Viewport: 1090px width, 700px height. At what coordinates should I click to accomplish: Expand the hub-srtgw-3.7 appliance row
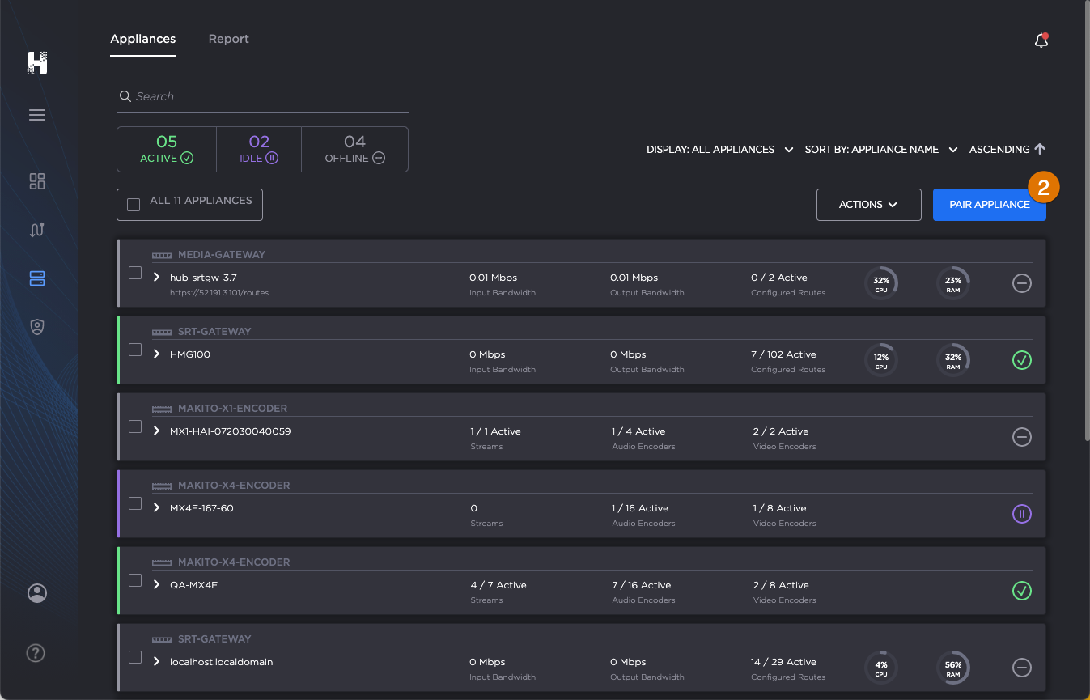[157, 277]
